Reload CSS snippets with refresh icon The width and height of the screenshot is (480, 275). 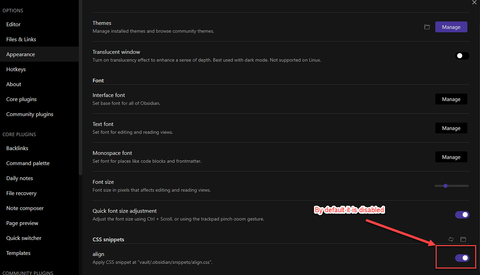point(451,239)
